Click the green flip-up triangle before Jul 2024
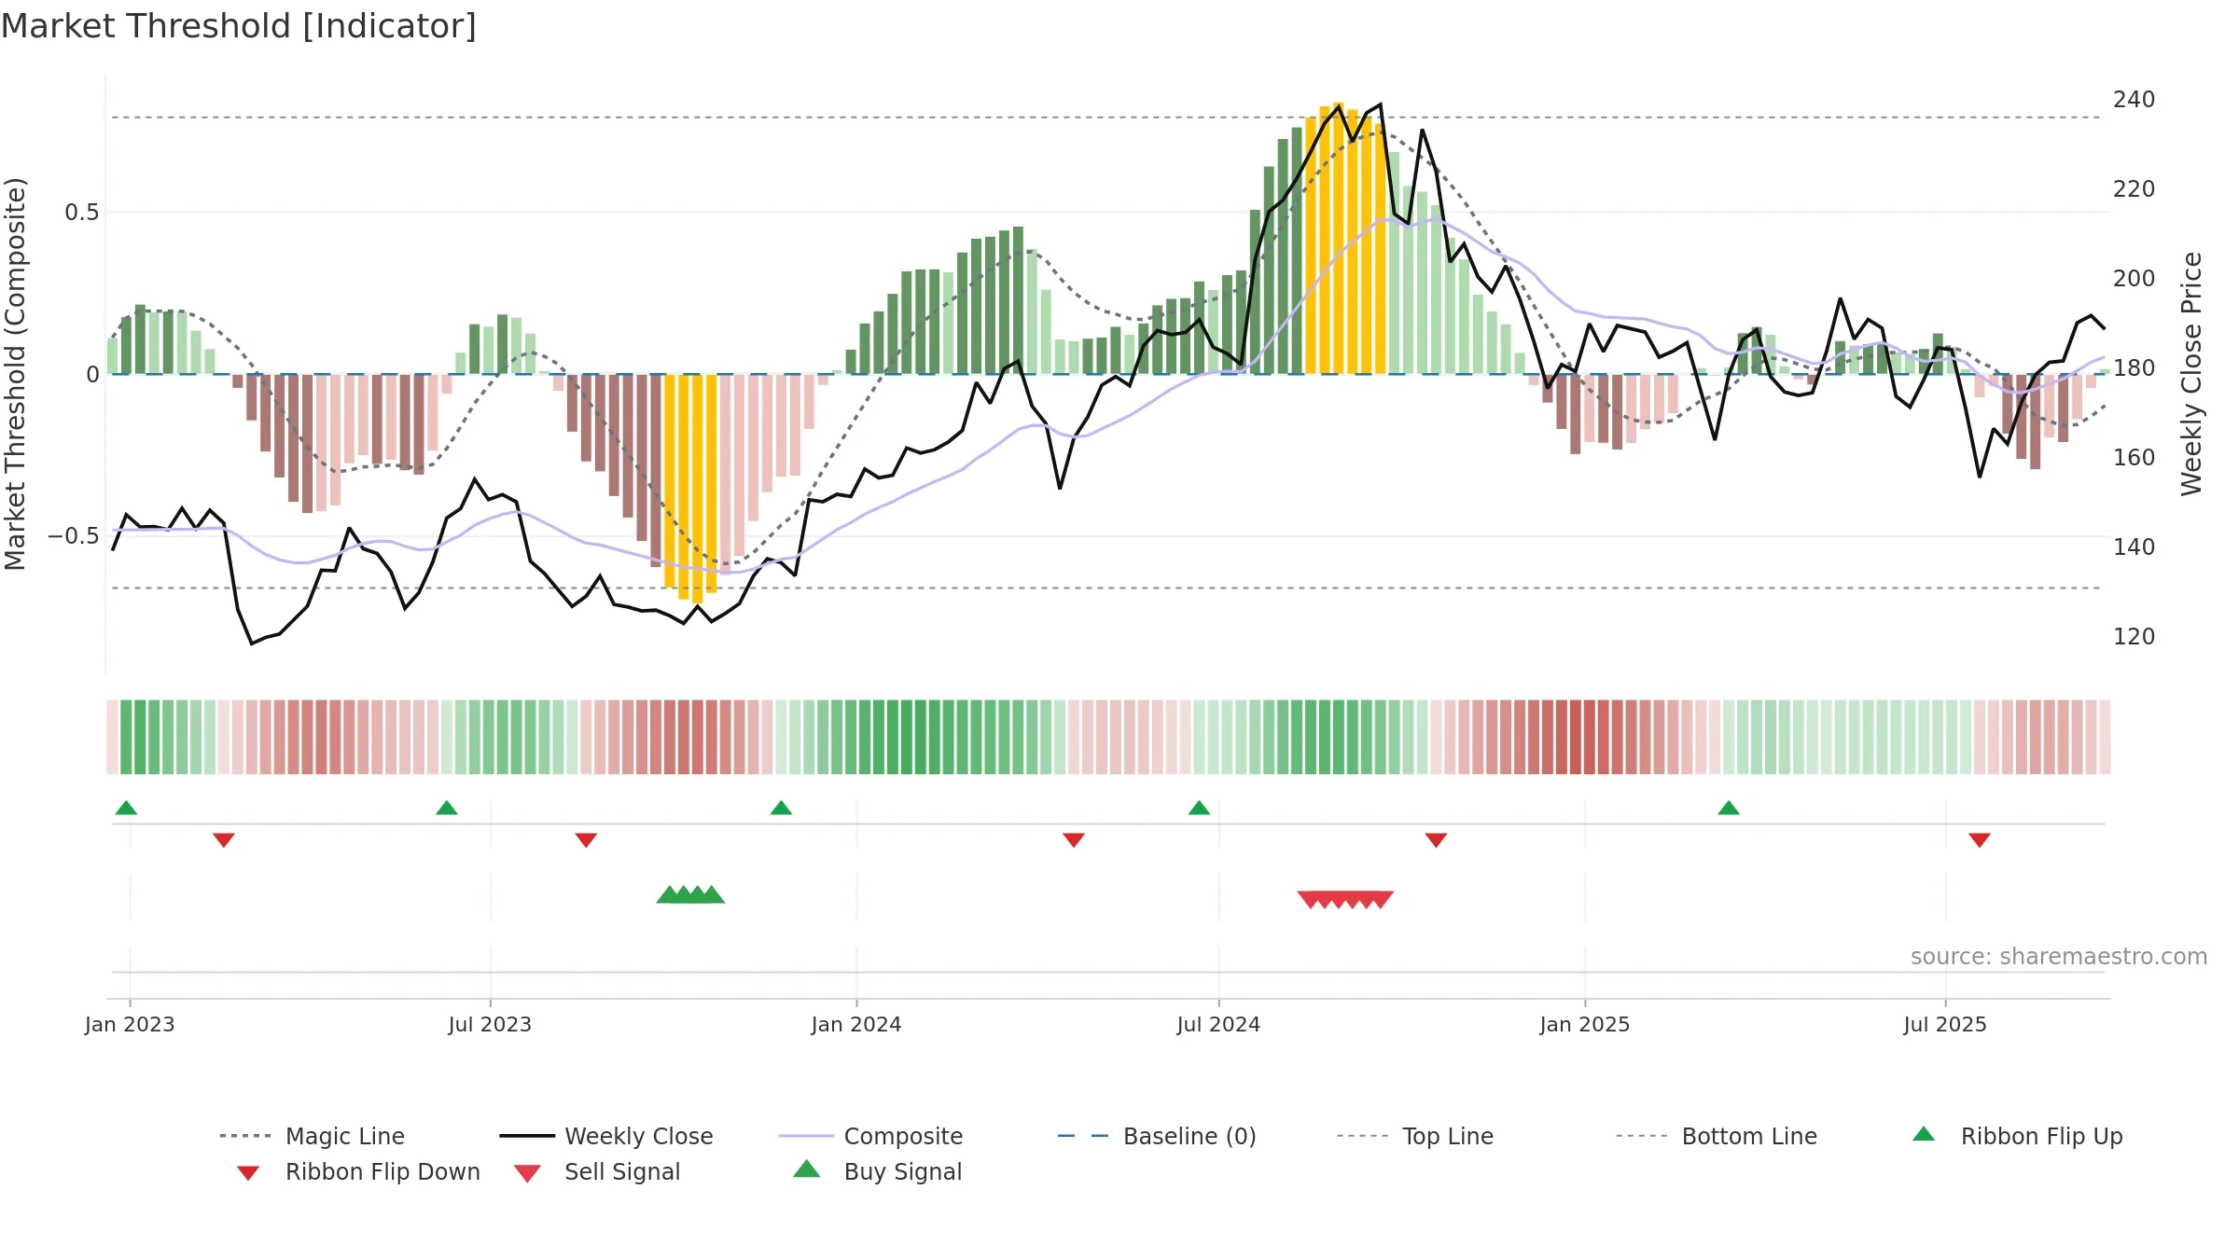Viewport: 2239px width, 1259px height. coord(1199,808)
